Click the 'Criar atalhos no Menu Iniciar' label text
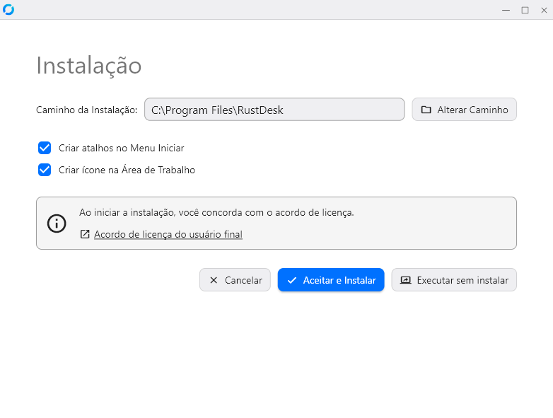This screenshot has height=418, width=553. [122, 148]
